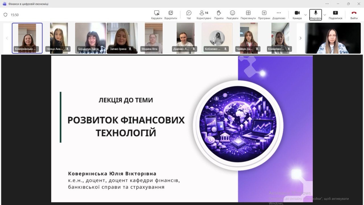Raise hand with the Підняти button
This screenshot has width=364, height=205.
point(219,15)
